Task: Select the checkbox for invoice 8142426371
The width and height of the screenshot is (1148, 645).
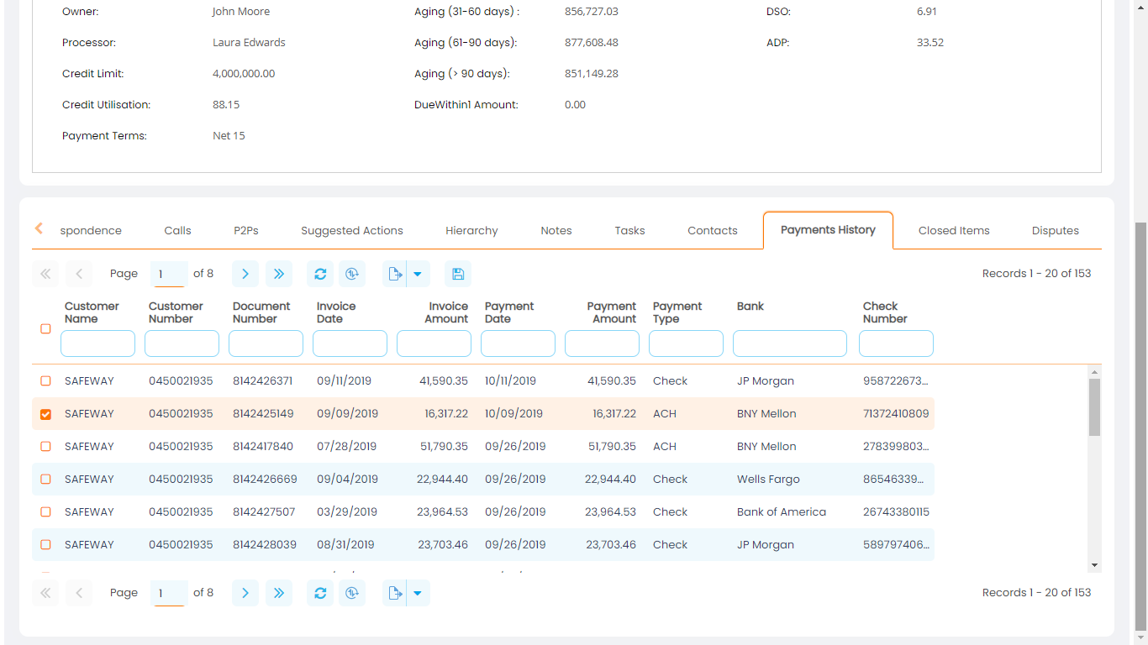Action: point(45,380)
